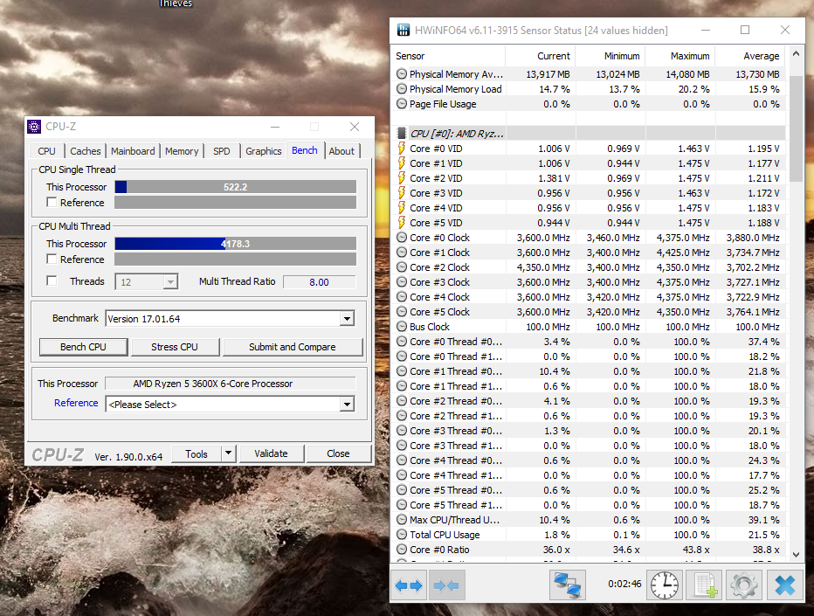Open HWiNFO sensor settings gear icon
The height and width of the screenshot is (616, 814).
(x=744, y=585)
